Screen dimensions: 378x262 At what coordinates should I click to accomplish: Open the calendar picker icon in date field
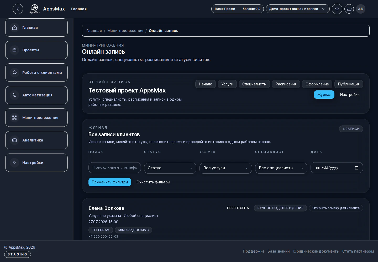(x=356, y=168)
